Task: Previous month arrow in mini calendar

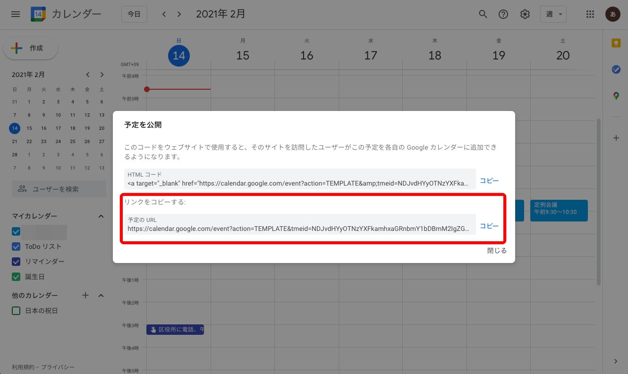Action: (88, 75)
